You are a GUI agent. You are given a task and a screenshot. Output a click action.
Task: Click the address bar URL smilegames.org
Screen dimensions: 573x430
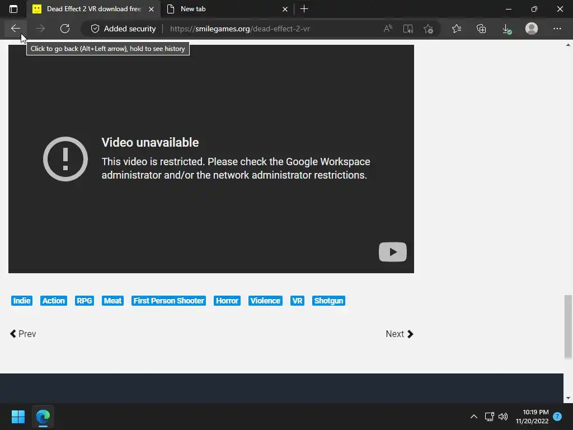pos(240,29)
